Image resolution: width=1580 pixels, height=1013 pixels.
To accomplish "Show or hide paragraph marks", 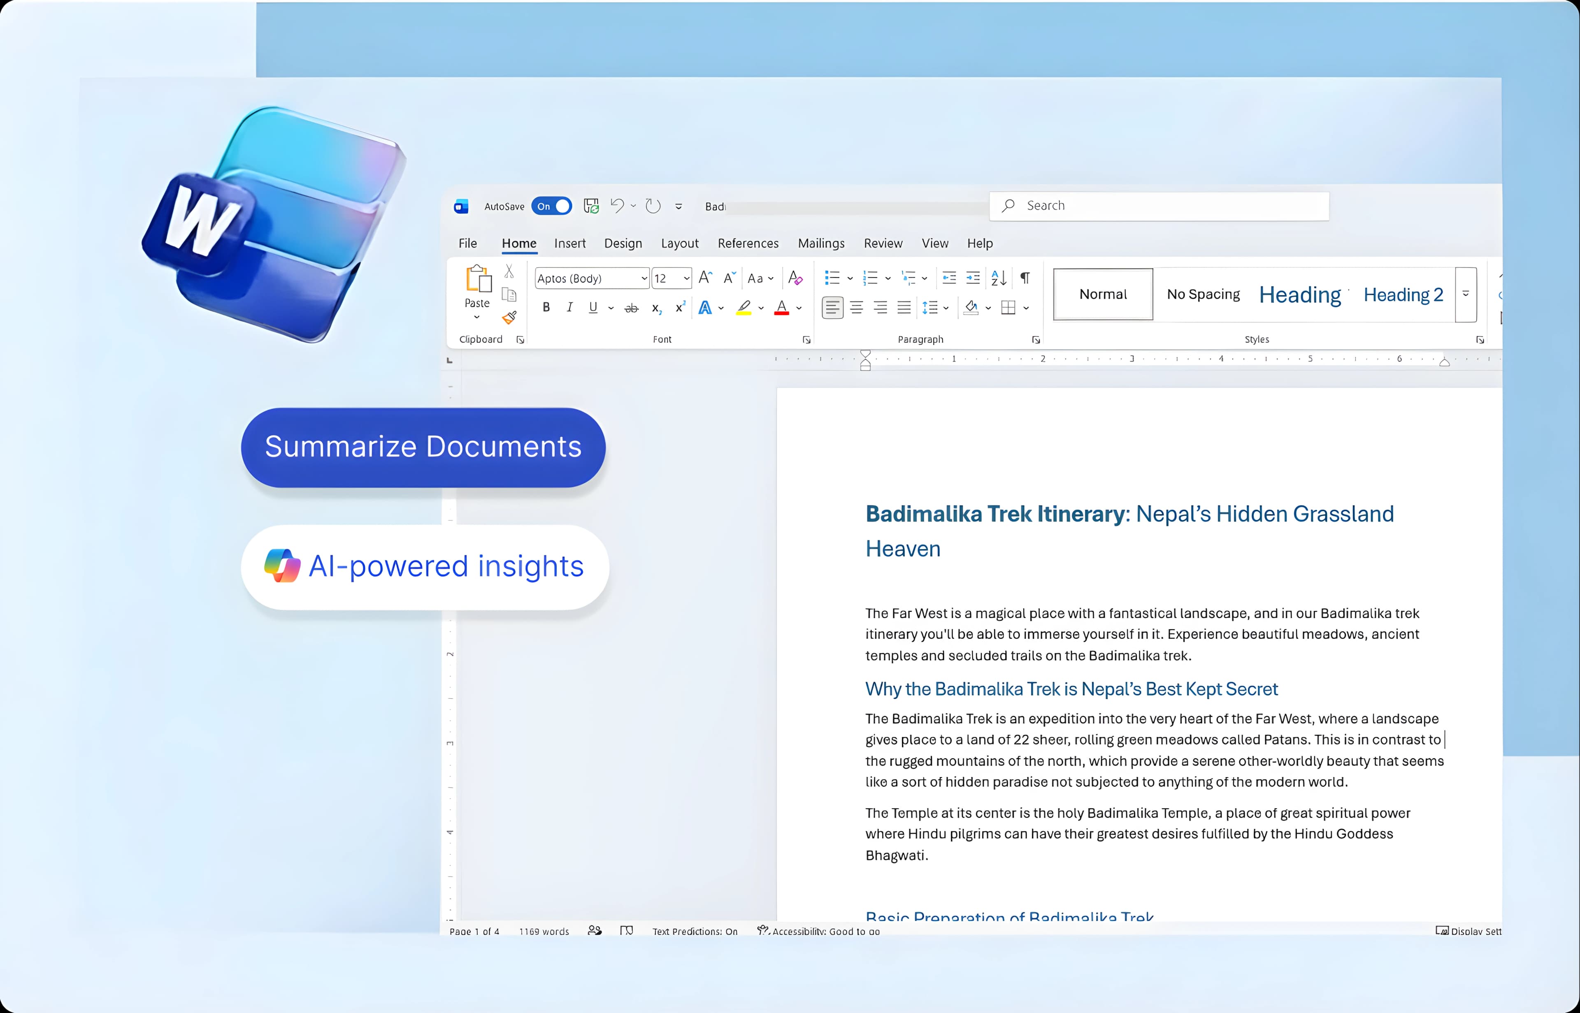I will point(1025,278).
